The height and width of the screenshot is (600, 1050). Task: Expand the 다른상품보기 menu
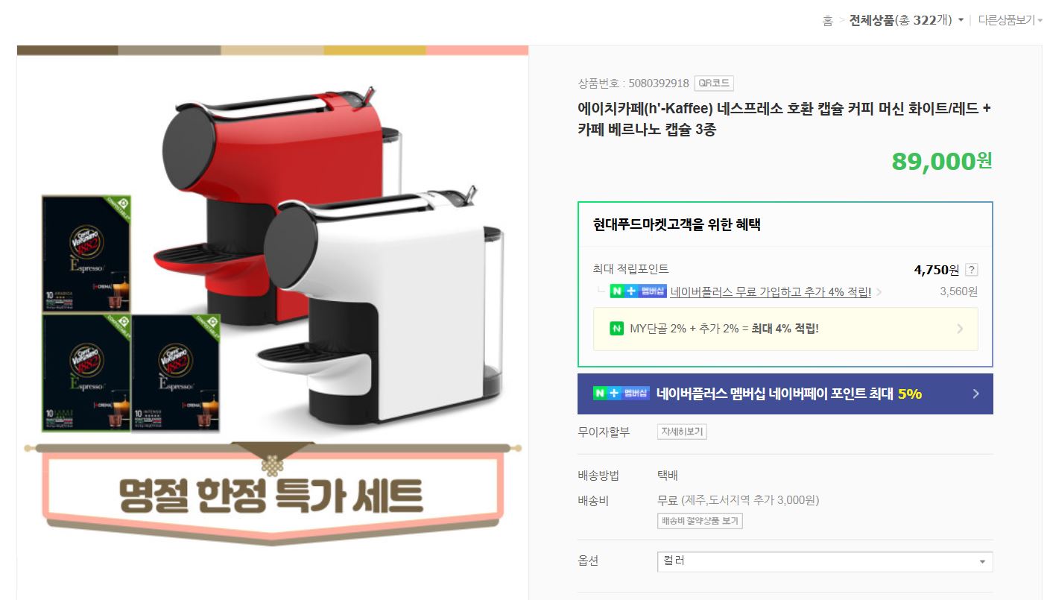point(1010,20)
